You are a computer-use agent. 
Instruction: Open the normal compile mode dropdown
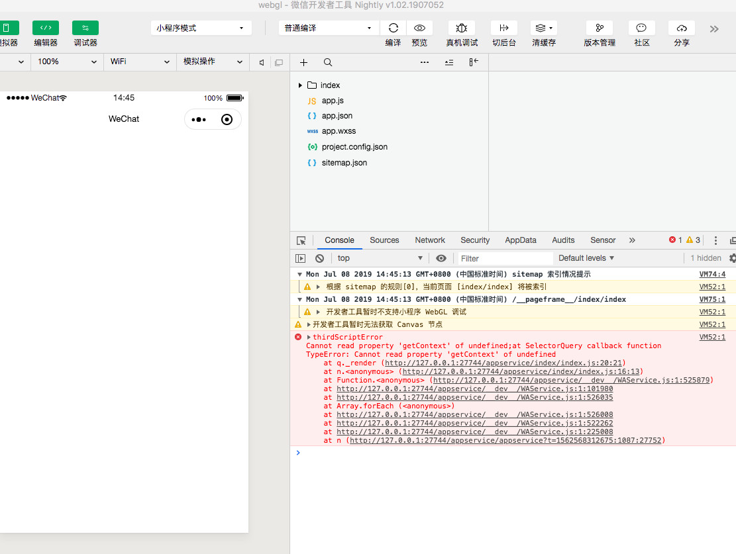(x=328, y=28)
